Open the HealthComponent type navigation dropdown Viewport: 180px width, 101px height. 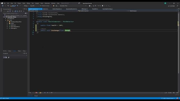click(103, 11)
